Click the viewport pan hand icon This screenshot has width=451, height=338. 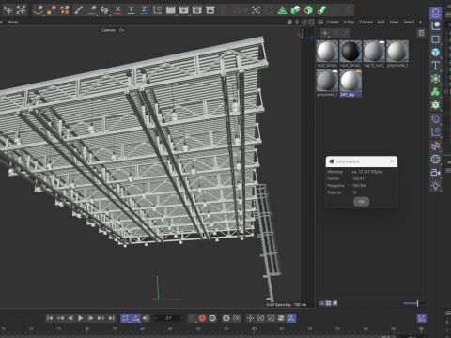click(289, 22)
